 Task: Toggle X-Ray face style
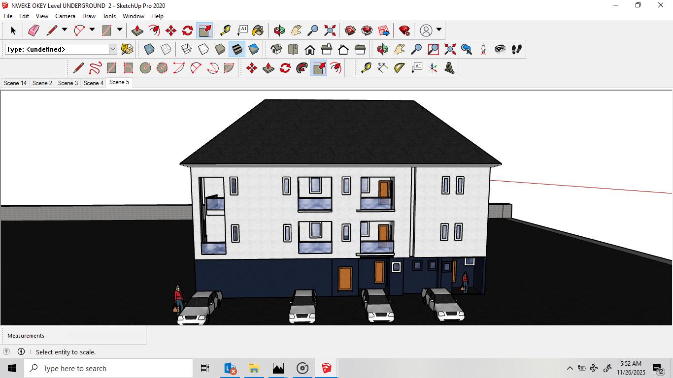(149, 49)
